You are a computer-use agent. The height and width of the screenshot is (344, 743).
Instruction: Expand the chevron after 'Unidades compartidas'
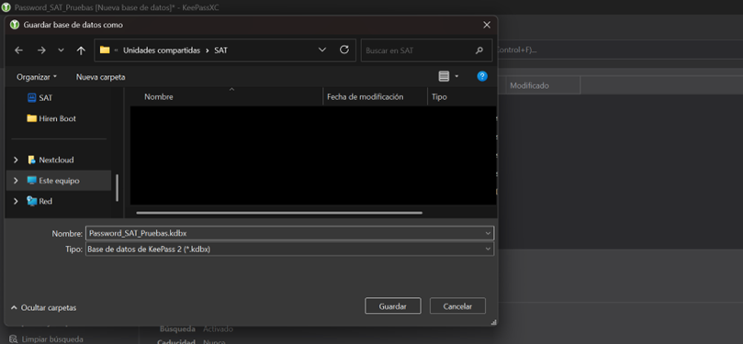(207, 50)
